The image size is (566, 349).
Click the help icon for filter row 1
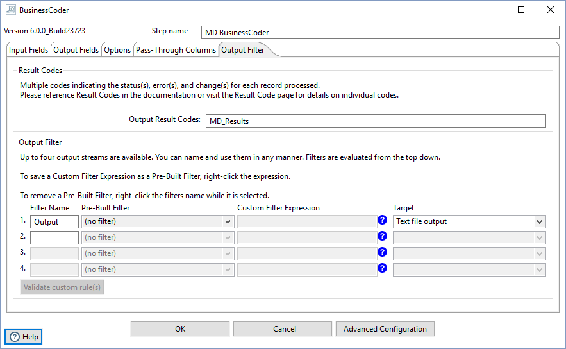[383, 220]
